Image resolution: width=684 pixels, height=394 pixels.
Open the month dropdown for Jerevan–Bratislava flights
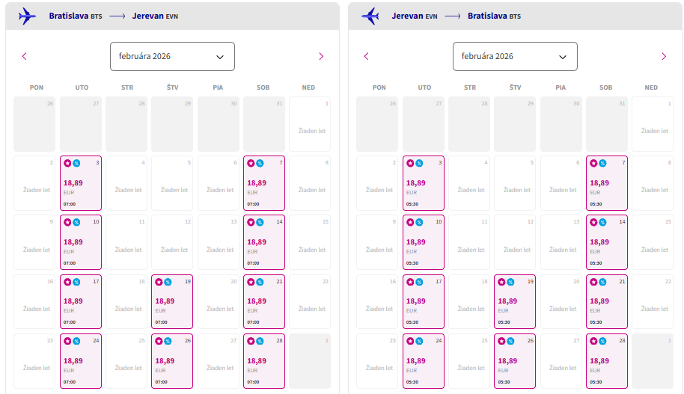pyautogui.click(x=515, y=56)
